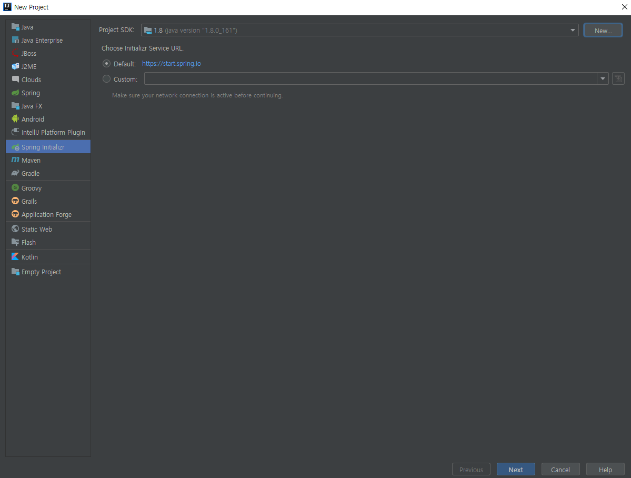Choose the Java Enterprise project type
Image resolution: width=631 pixels, height=478 pixels.
48,40
